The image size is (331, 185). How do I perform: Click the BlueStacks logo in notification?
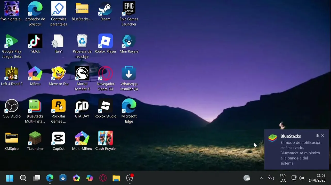[x=272, y=138]
